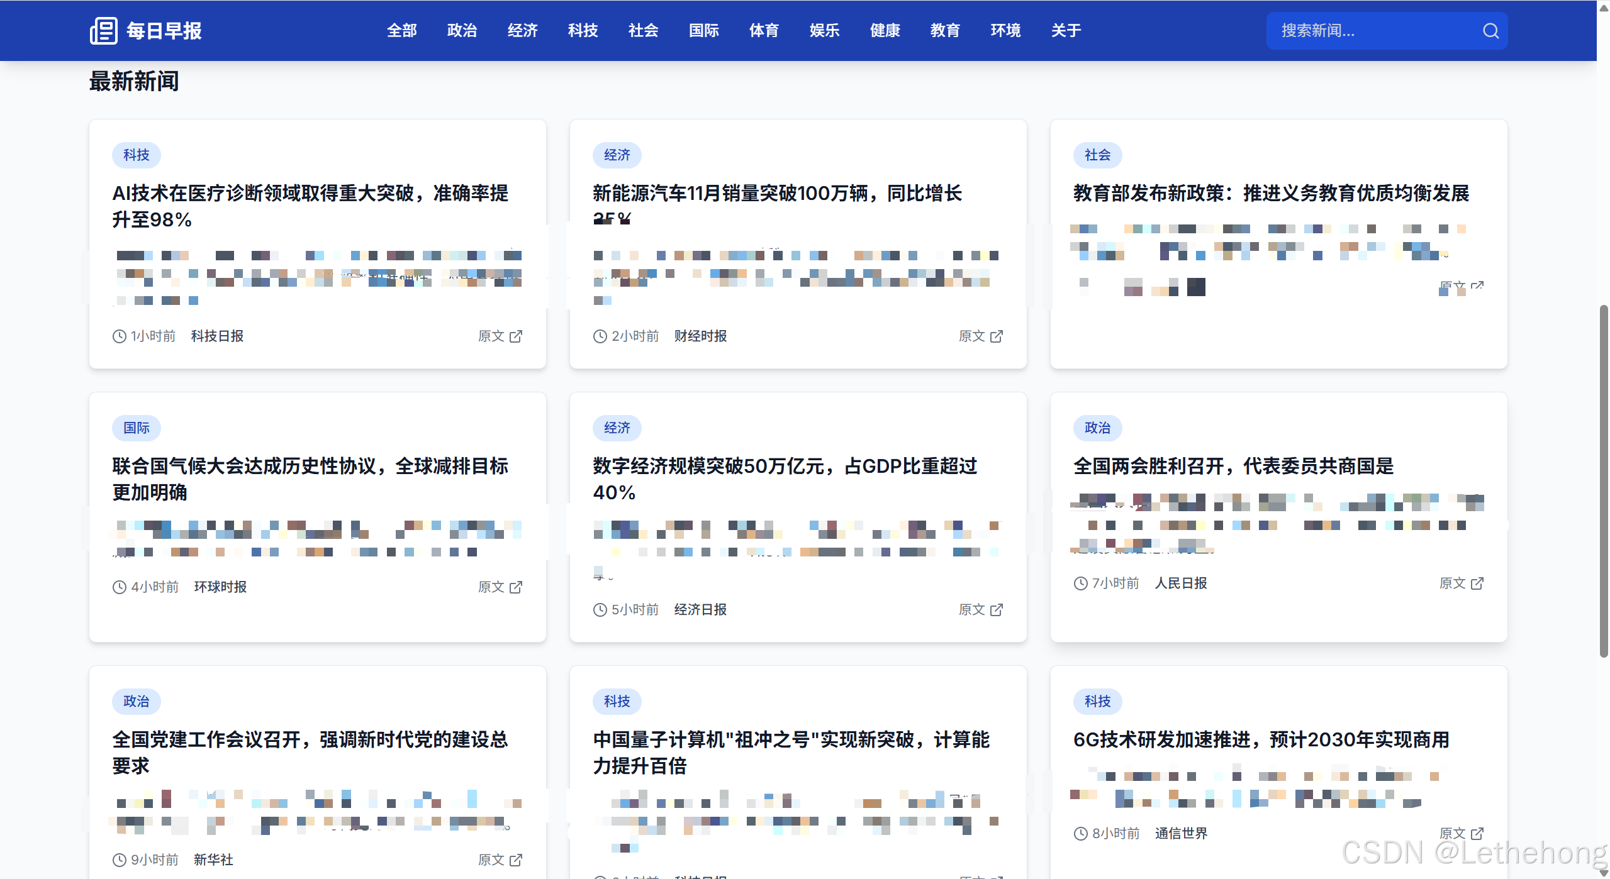Open external link icon on AI医疗诊断 article
This screenshot has height=879, width=1610.
tap(516, 336)
